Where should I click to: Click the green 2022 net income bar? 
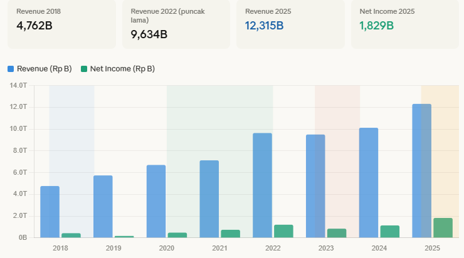[283, 231]
